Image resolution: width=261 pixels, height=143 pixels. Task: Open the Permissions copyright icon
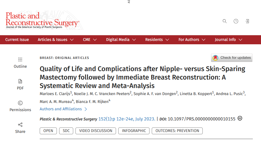click(x=20, y=103)
